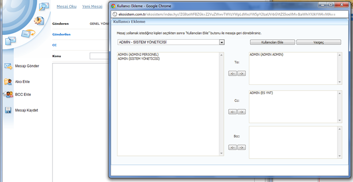Click the Alıcı Ekle recipient icon
Image resolution: width=353 pixels, height=182 pixels.
point(8,82)
